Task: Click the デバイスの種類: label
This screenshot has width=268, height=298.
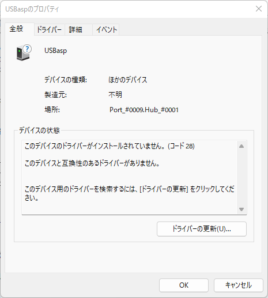Action: tap(66, 80)
